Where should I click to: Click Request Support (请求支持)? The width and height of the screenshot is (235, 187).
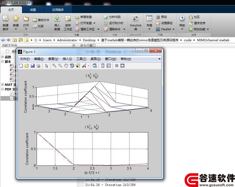click(197, 23)
